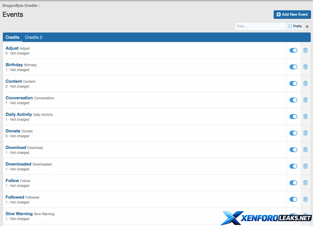This screenshot has width=313, height=226.
Task: Enable the Prefix checkbox in filter
Action: 290,26
